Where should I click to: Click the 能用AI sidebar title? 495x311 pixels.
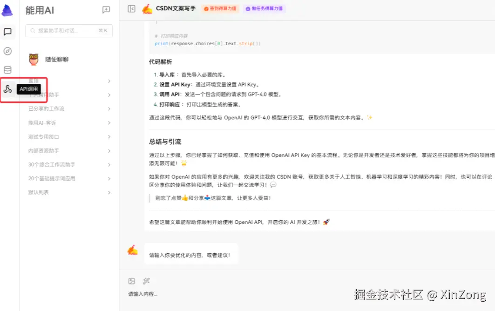click(x=40, y=10)
